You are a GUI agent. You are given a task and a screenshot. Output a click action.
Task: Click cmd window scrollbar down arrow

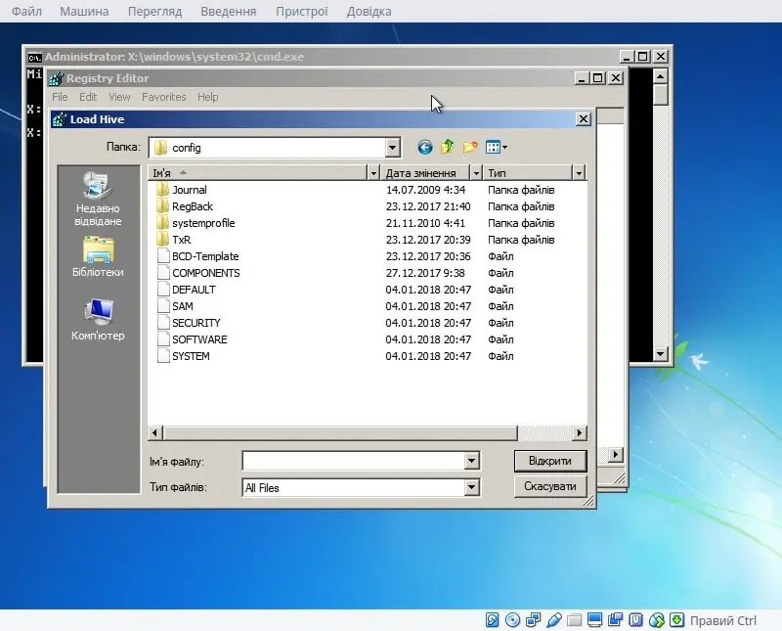coord(661,354)
